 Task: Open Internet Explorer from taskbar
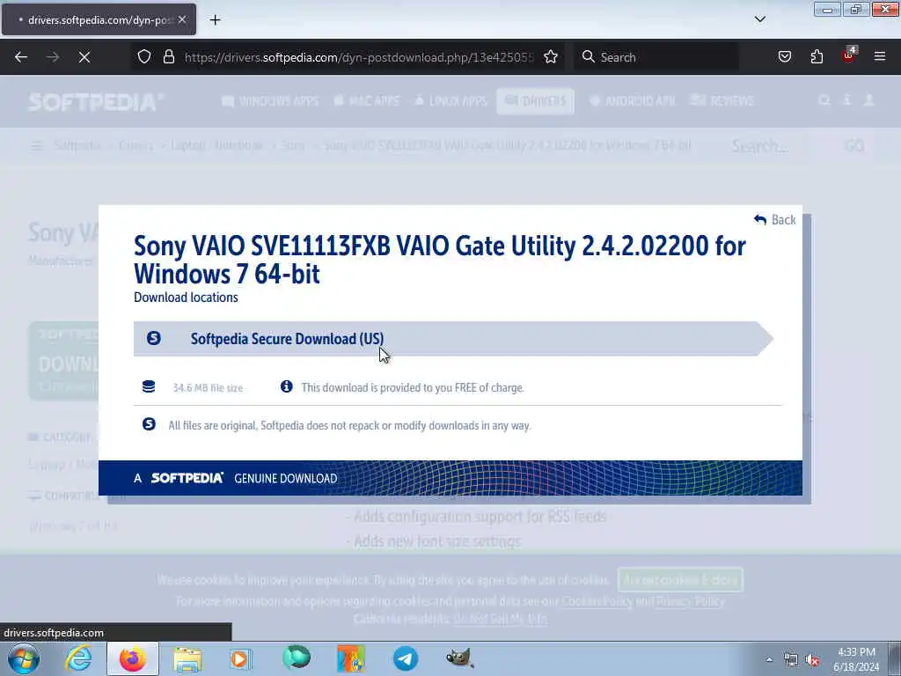click(78, 658)
